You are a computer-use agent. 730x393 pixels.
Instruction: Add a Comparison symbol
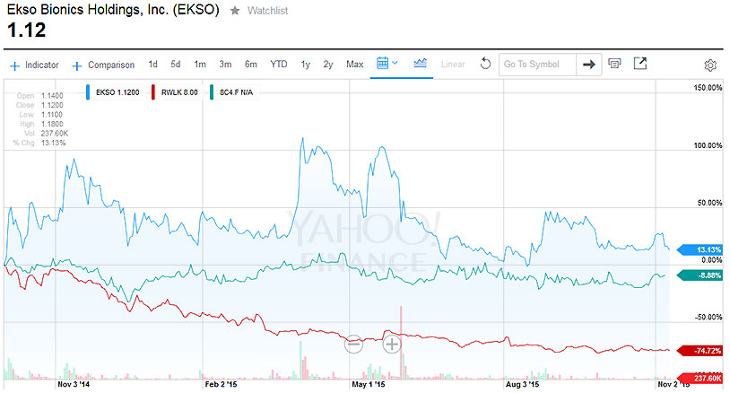click(x=104, y=65)
